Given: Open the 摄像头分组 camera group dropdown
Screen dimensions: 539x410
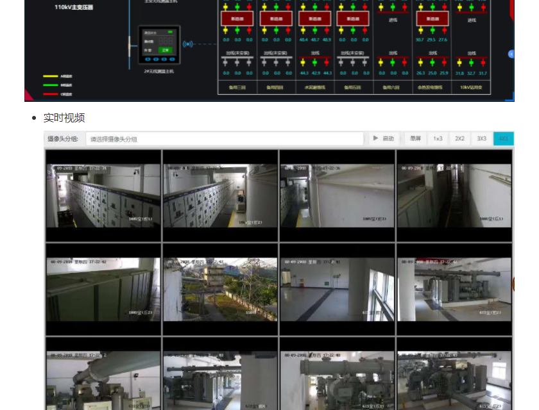Looking at the screenshot, I should coord(225,139).
